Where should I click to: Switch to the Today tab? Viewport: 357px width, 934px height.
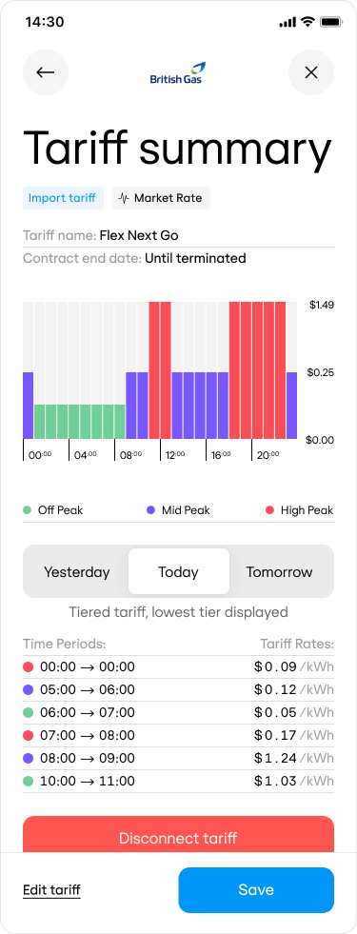[178, 572]
